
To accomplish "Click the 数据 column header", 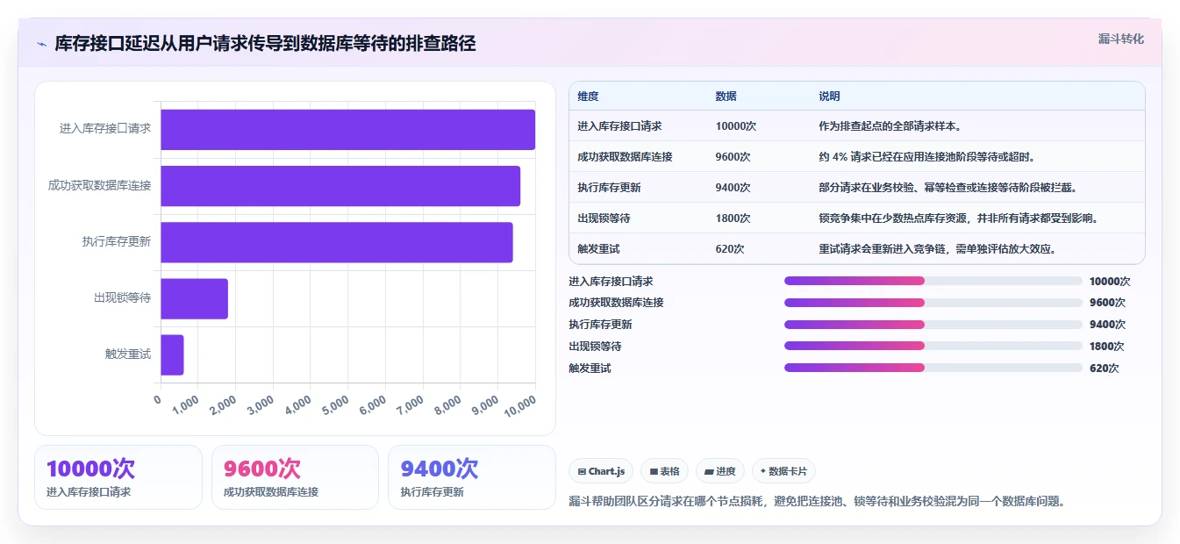I will (x=726, y=96).
